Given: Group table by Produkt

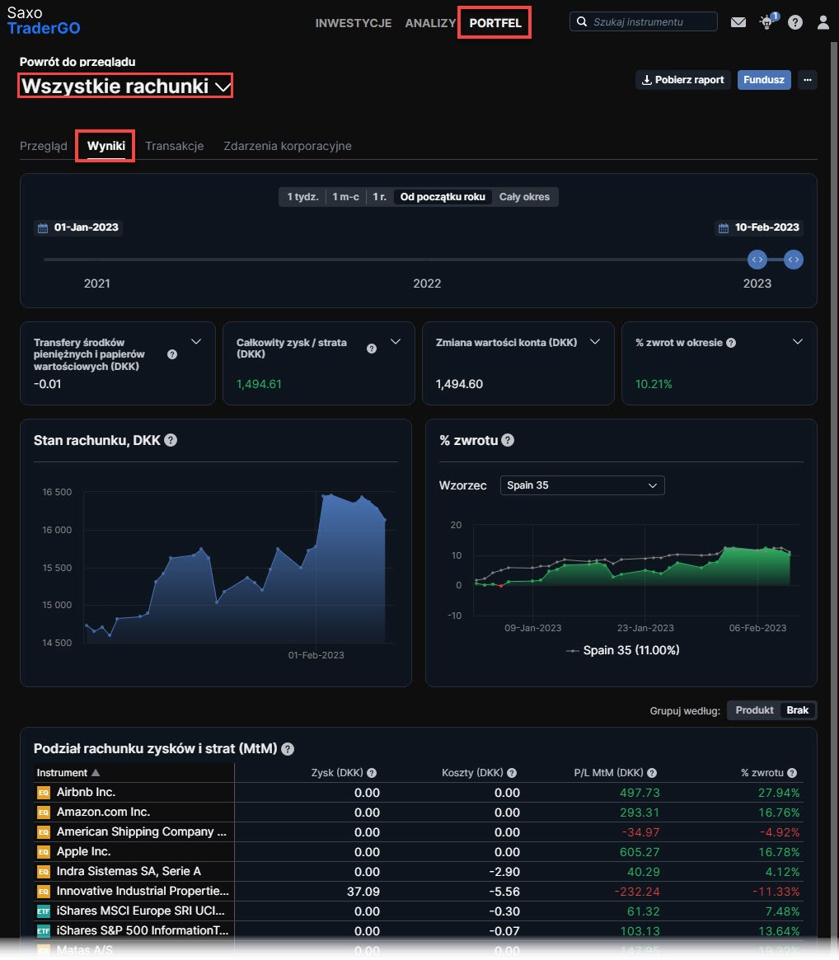Looking at the screenshot, I should pyautogui.click(x=754, y=710).
